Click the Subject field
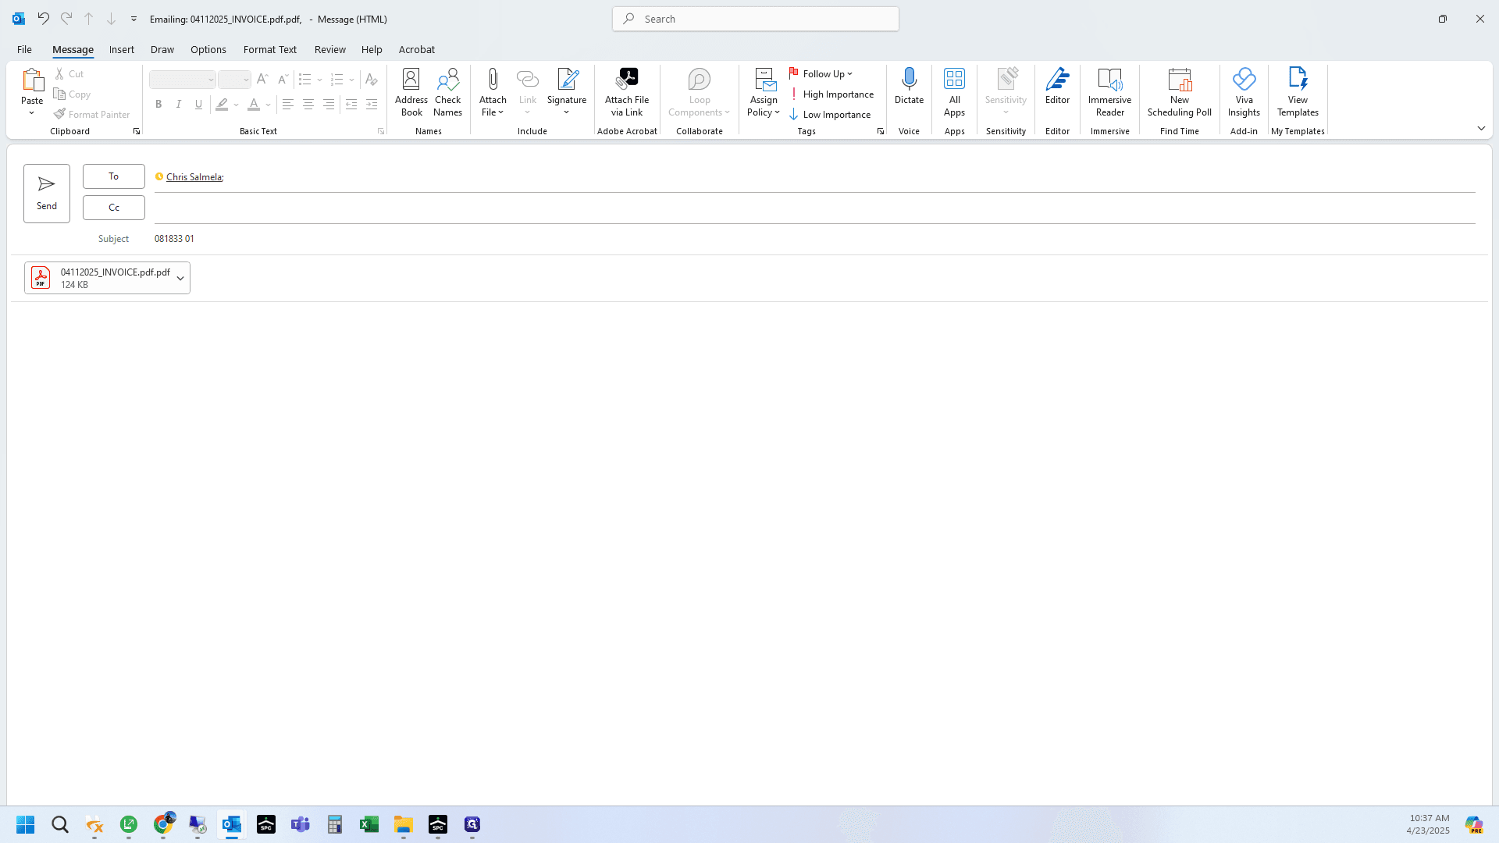1499x843 pixels. [814, 239]
